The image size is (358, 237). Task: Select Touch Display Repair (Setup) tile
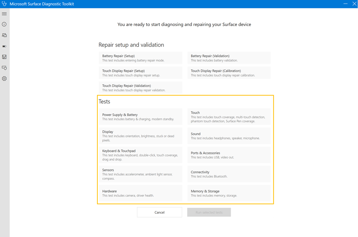pos(140,73)
